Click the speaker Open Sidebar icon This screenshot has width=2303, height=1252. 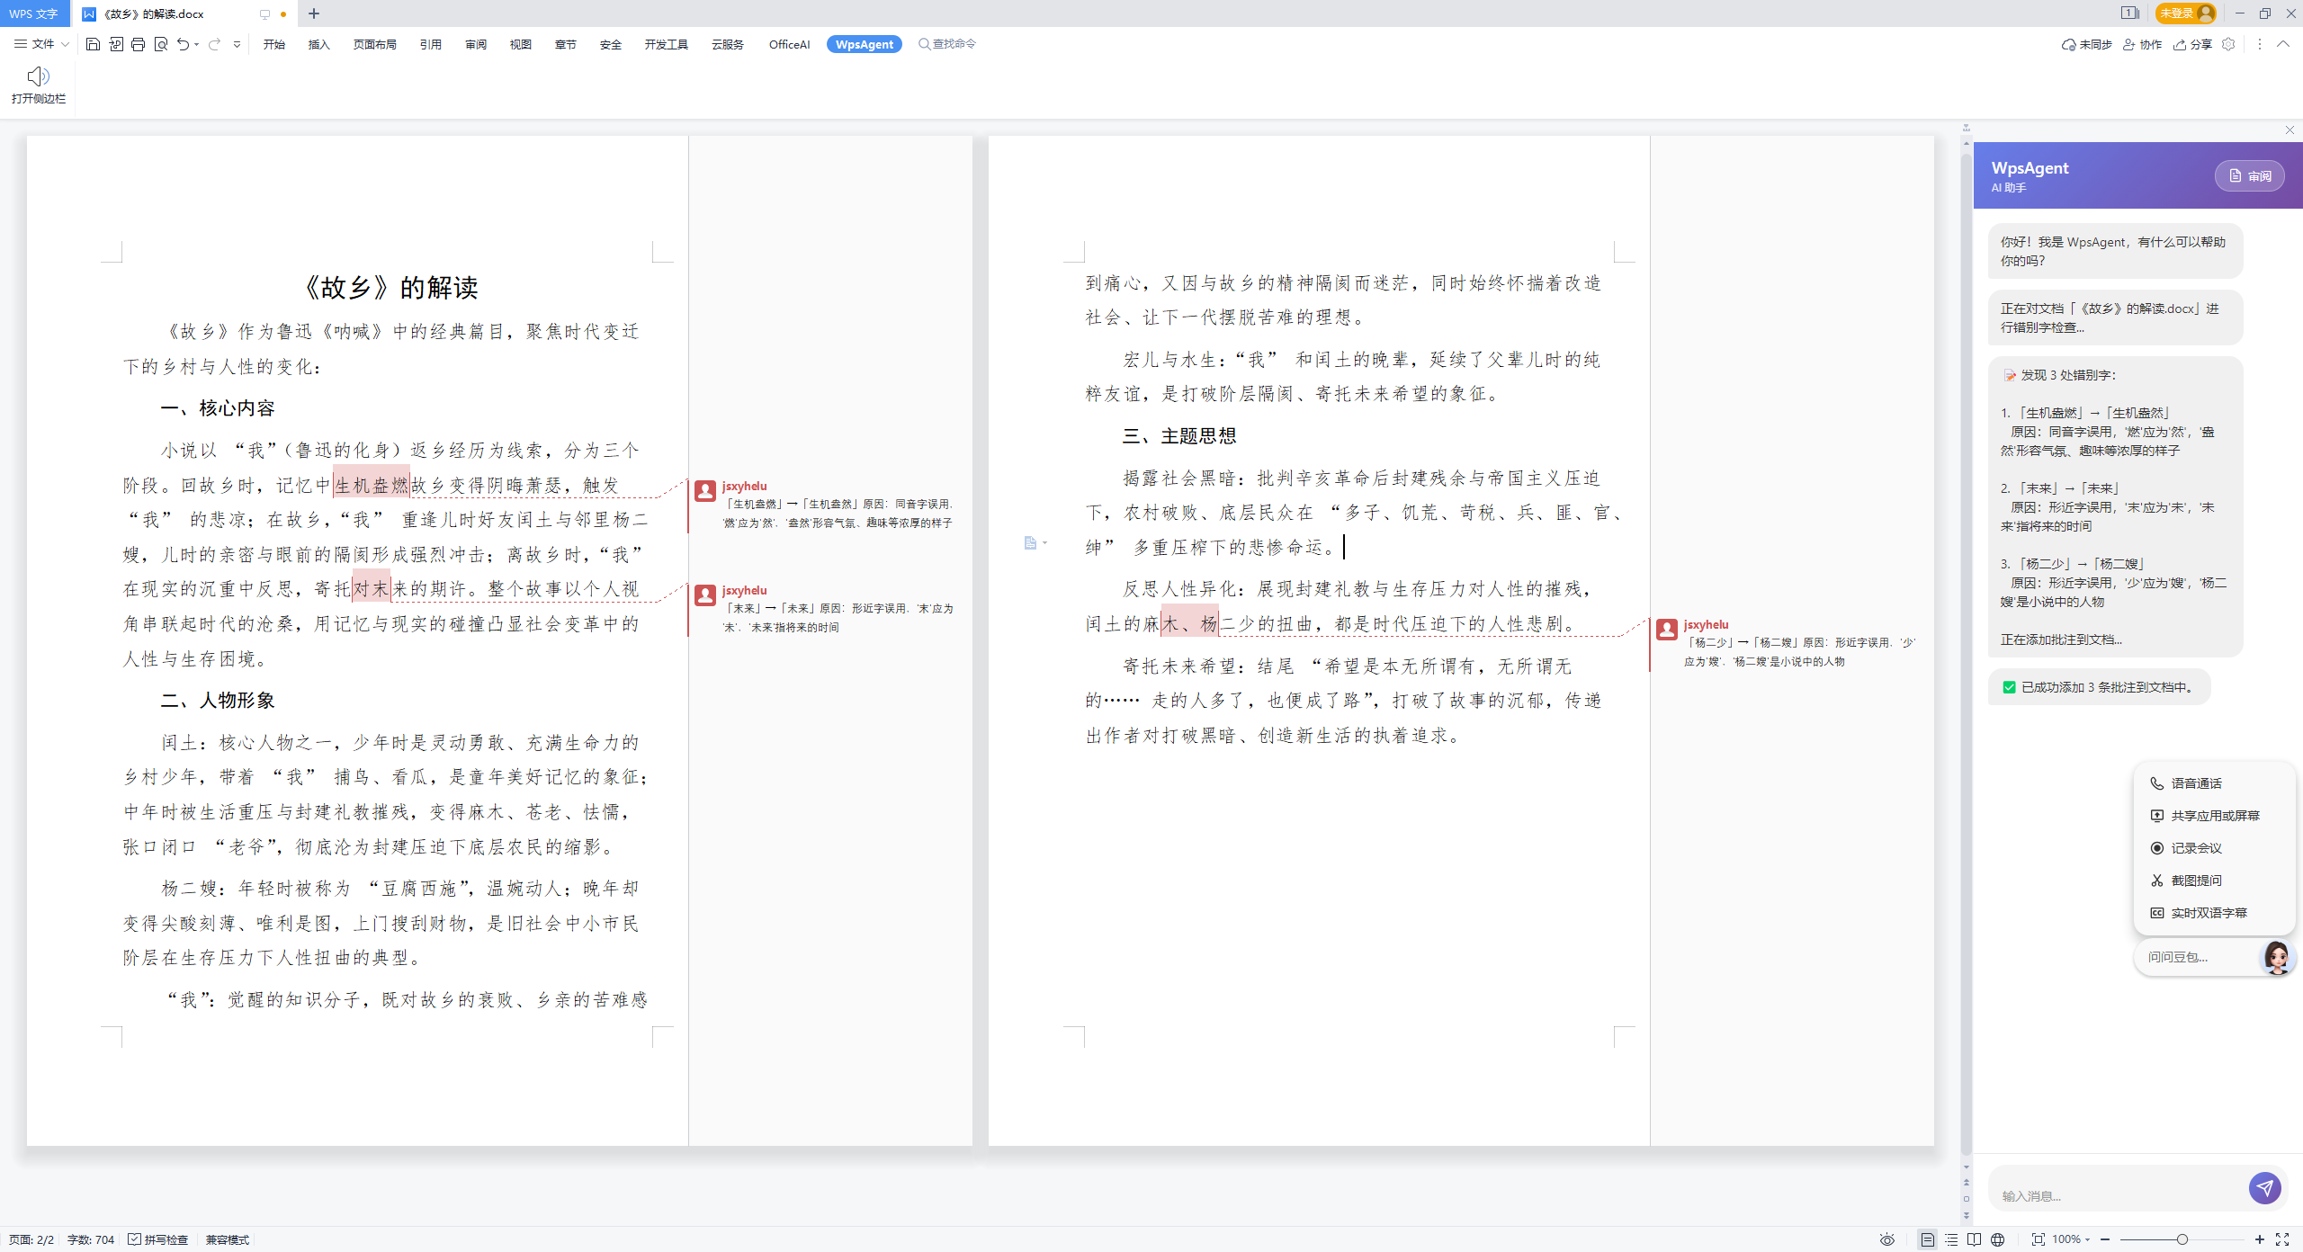click(x=38, y=76)
